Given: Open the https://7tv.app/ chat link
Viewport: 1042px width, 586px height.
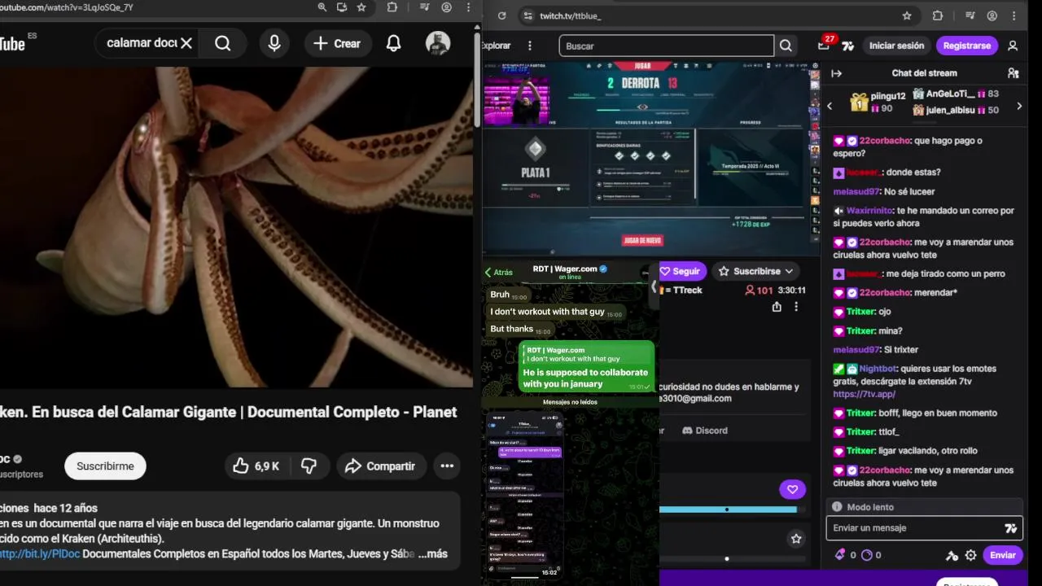Looking at the screenshot, I should [x=864, y=394].
